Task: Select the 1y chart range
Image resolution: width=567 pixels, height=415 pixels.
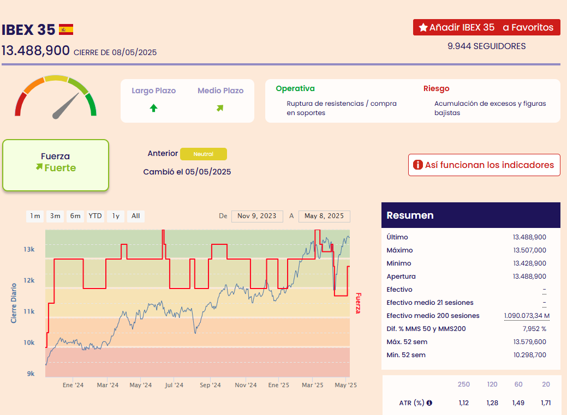Action: pyautogui.click(x=116, y=216)
